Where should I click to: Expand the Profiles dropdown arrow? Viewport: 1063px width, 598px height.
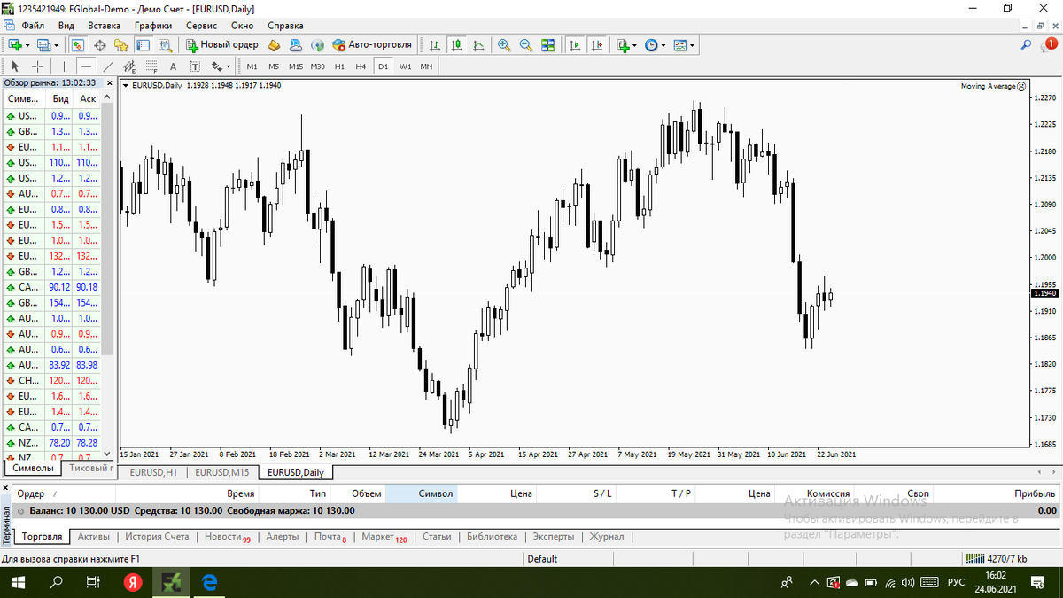(57, 45)
